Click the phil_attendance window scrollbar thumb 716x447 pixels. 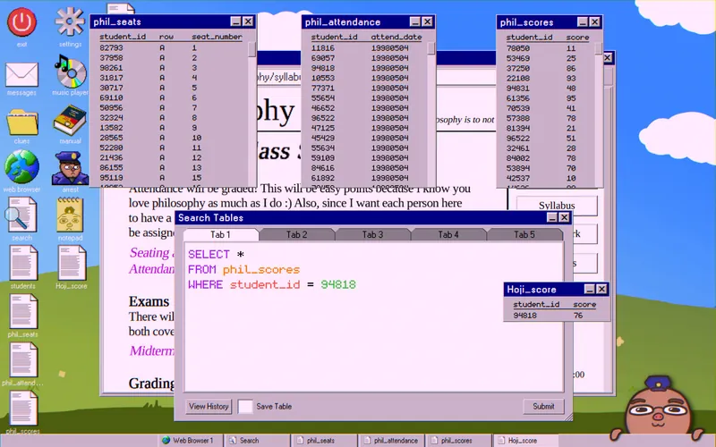pos(431,49)
